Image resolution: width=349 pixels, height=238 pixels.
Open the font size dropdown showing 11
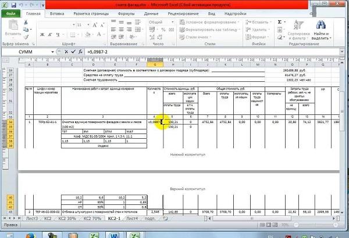point(88,24)
